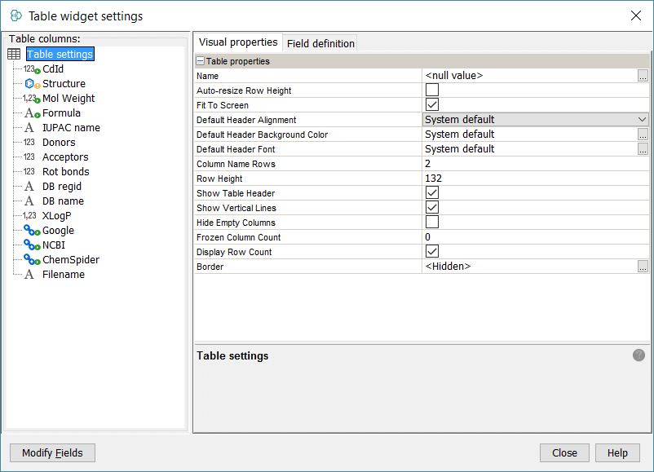654x472 pixels.
Task: Open Border editor ellipsis button
Action: click(x=643, y=267)
